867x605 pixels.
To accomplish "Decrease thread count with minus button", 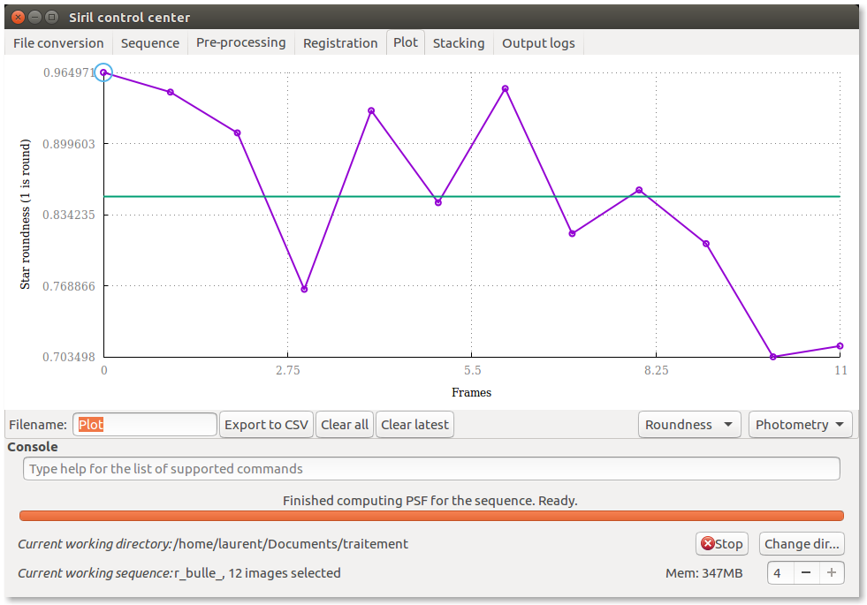I will click(x=806, y=572).
